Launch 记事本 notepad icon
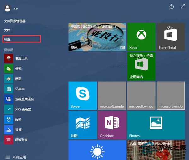Viewport: 189px width, 160px height. pos(9,89)
